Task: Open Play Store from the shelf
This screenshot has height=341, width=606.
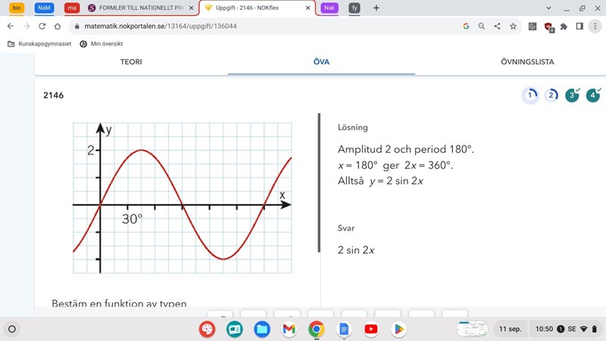Action: coord(398,329)
